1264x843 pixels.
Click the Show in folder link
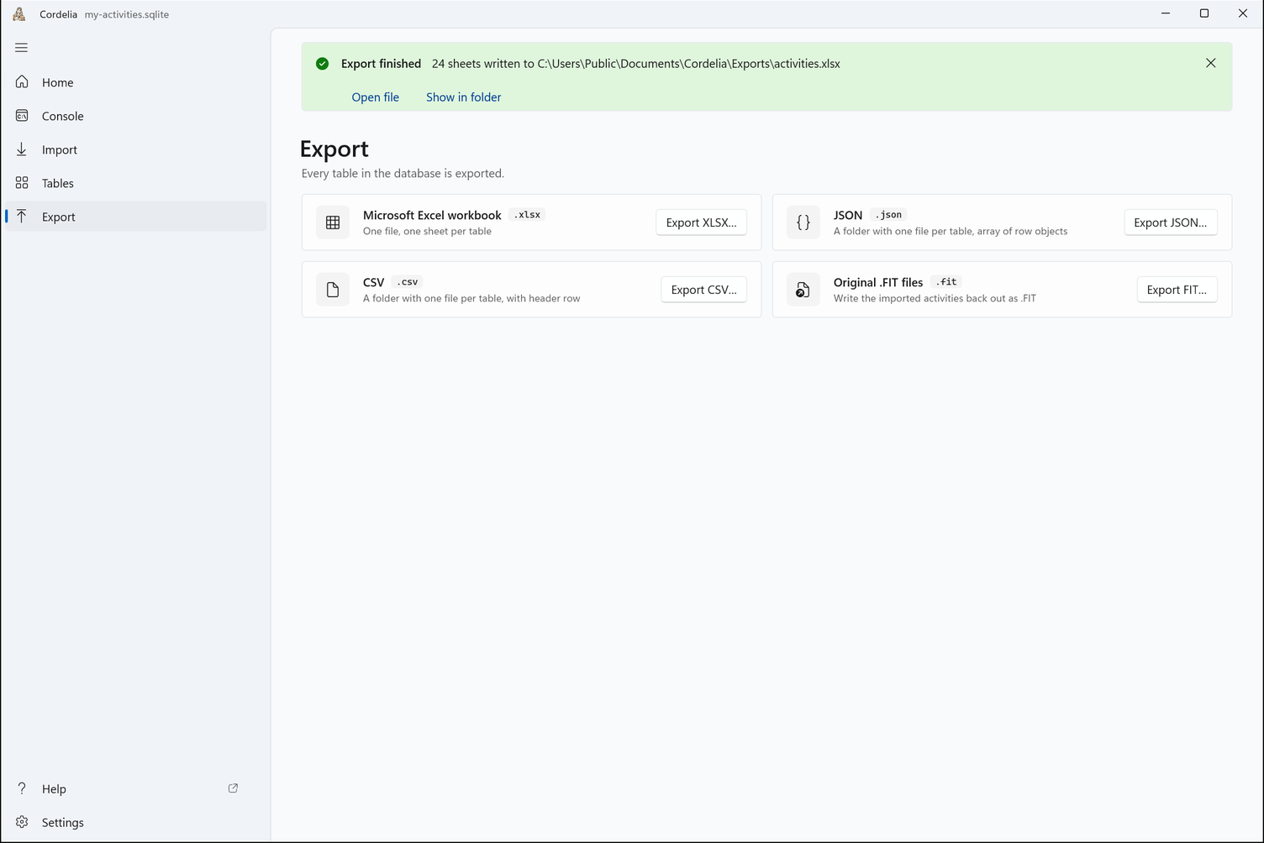463,97
